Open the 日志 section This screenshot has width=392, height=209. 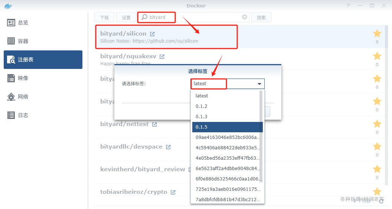[43, 115]
